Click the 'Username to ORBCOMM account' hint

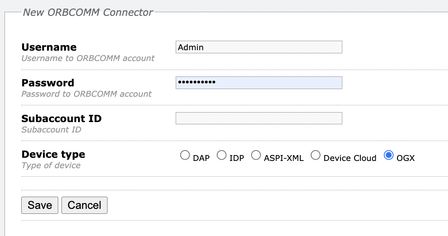click(88, 58)
